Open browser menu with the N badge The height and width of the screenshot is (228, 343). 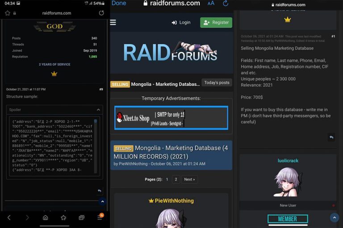tap(100, 217)
